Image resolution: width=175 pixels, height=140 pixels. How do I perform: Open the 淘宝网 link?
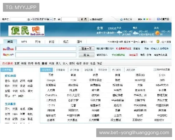coord(51,110)
